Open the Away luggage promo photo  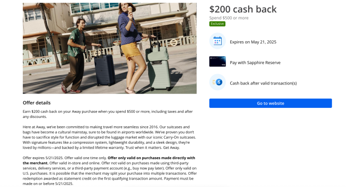(x=110, y=48)
